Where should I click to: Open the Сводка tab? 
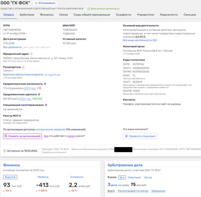pos(8,15)
